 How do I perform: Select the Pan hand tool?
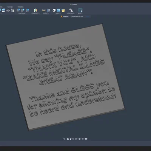click(71, 139)
